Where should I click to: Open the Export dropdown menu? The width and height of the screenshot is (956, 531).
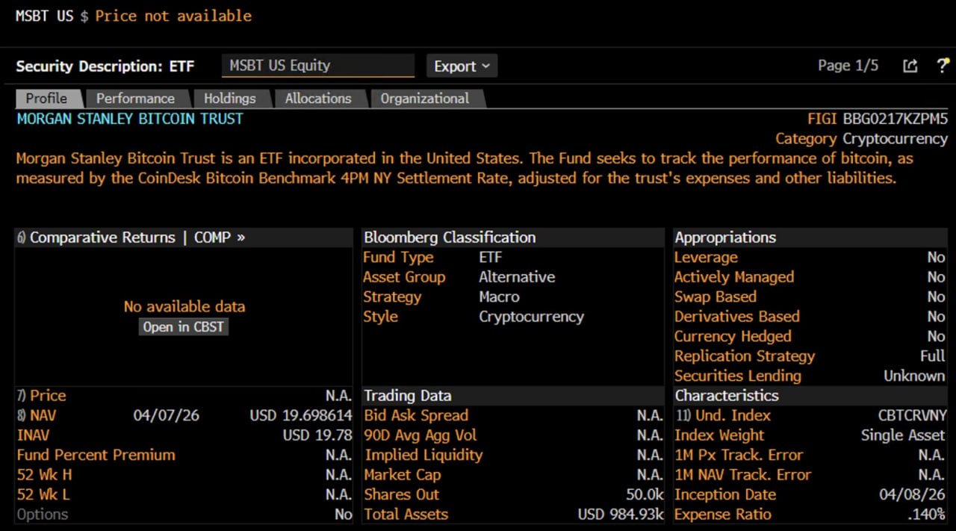pyautogui.click(x=462, y=66)
